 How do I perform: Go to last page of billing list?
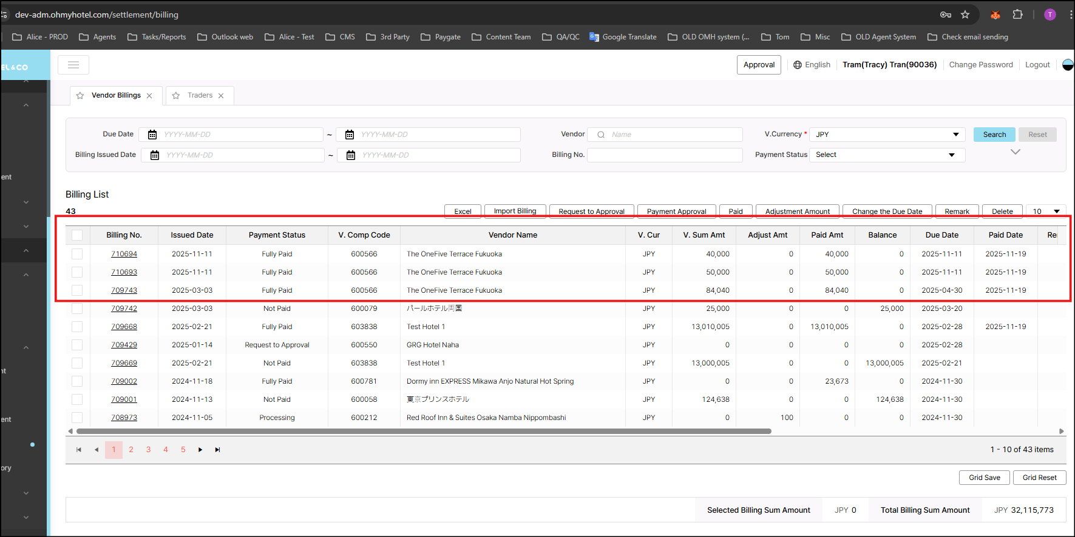[x=217, y=450]
